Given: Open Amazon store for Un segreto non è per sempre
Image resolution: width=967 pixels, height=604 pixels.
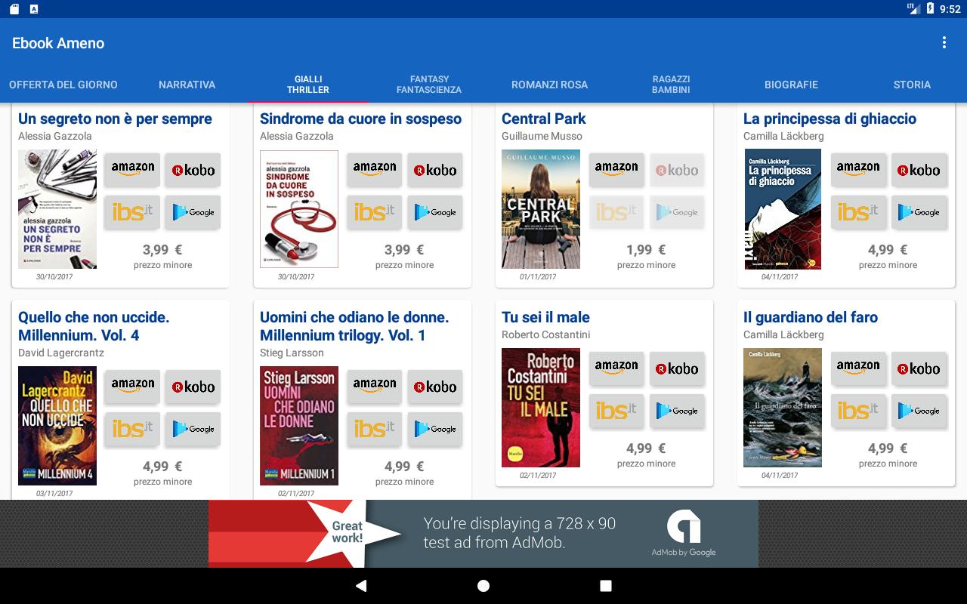Looking at the screenshot, I should (x=133, y=170).
